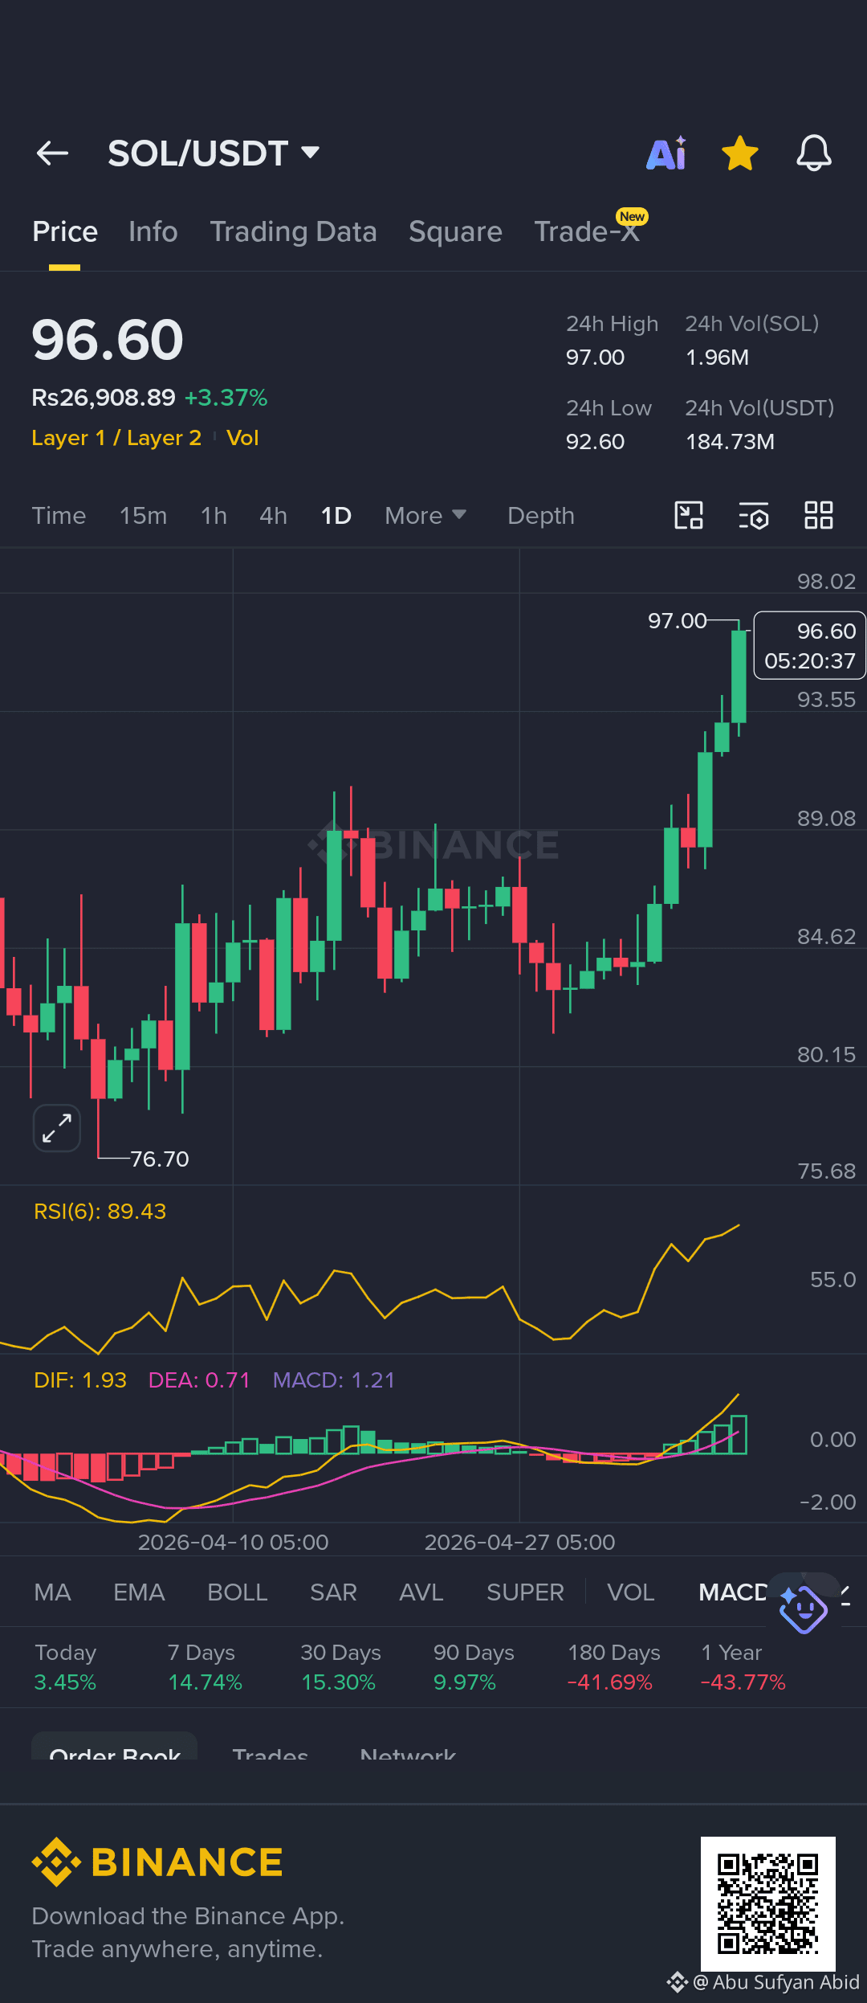Open the AI assistant icon
The height and width of the screenshot is (2003, 867).
tap(666, 153)
